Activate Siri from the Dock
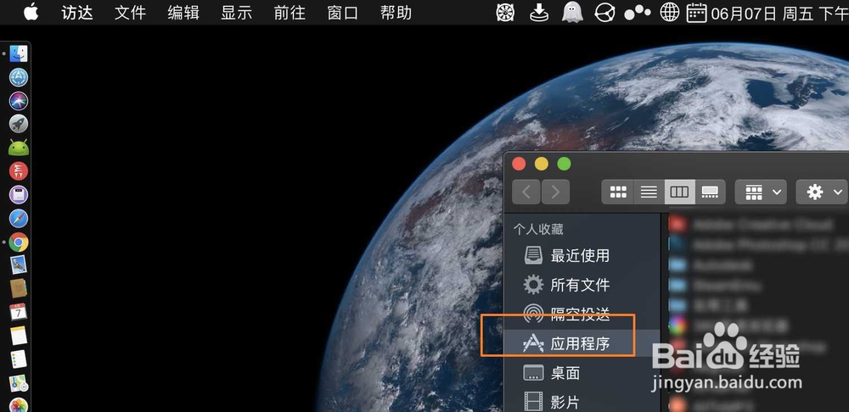Screen dimensions: 849x412 [19, 101]
